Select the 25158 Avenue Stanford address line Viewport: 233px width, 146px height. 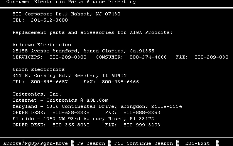pyautogui.click(x=83, y=51)
